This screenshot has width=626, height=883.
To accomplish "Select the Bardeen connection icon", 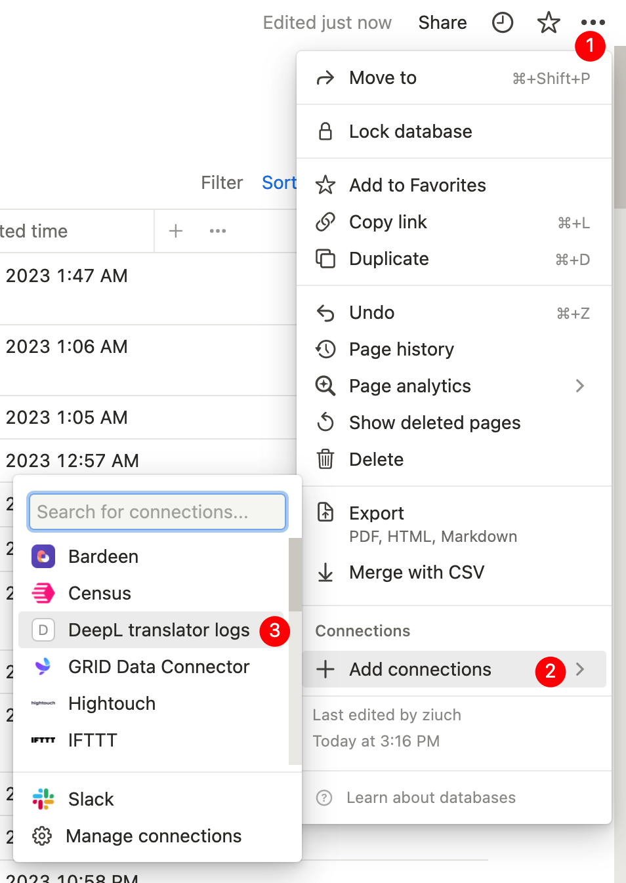I will (43, 556).
